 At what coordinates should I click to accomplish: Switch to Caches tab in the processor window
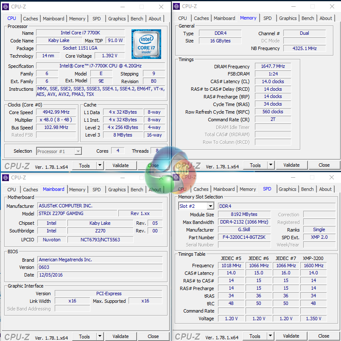point(31,19)
